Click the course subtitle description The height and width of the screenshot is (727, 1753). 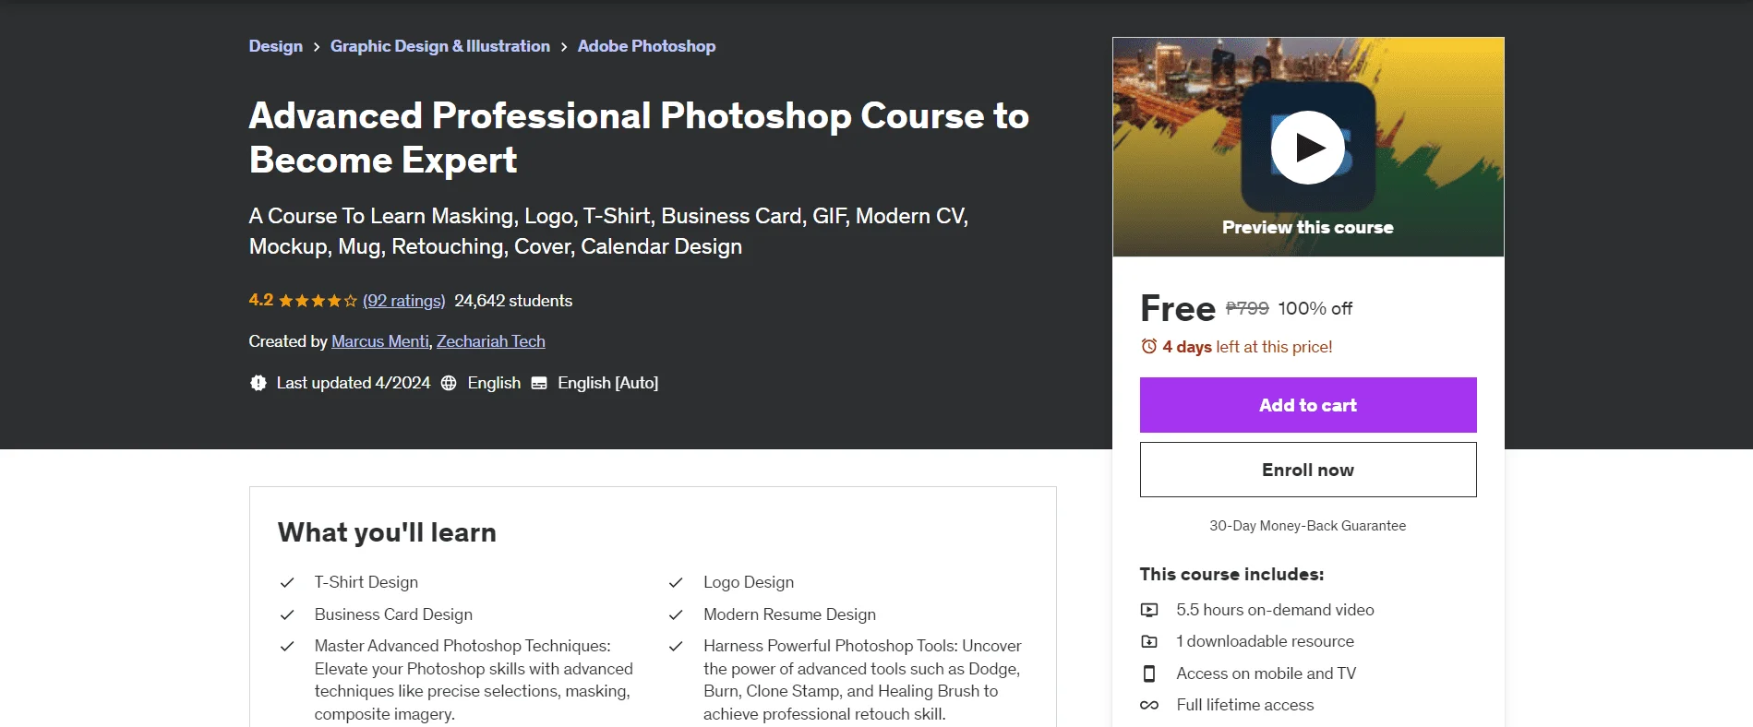click(x=608, y=231)
